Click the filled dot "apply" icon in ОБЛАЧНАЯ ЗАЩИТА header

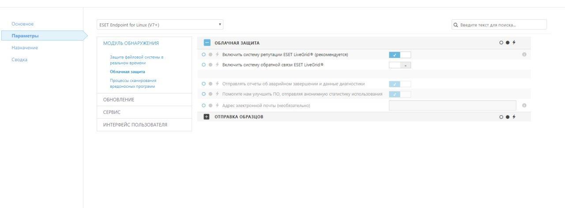[508, 43]
